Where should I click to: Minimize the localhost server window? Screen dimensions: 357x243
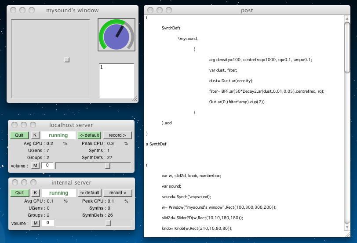[24, 125]
